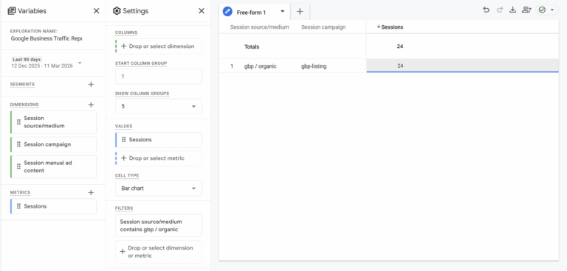
Task: Click the Segments section label
Action: [x=22, y=85]
